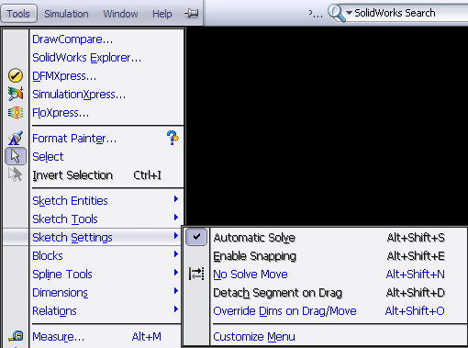Open the Dimensions submenu label

pos(61,293)
